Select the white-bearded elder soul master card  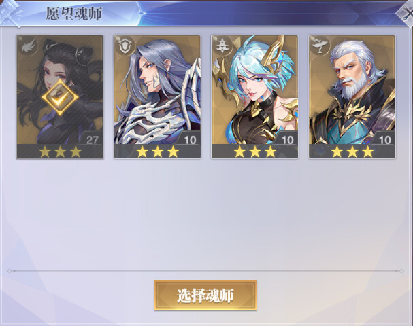(x=352, y=96)
